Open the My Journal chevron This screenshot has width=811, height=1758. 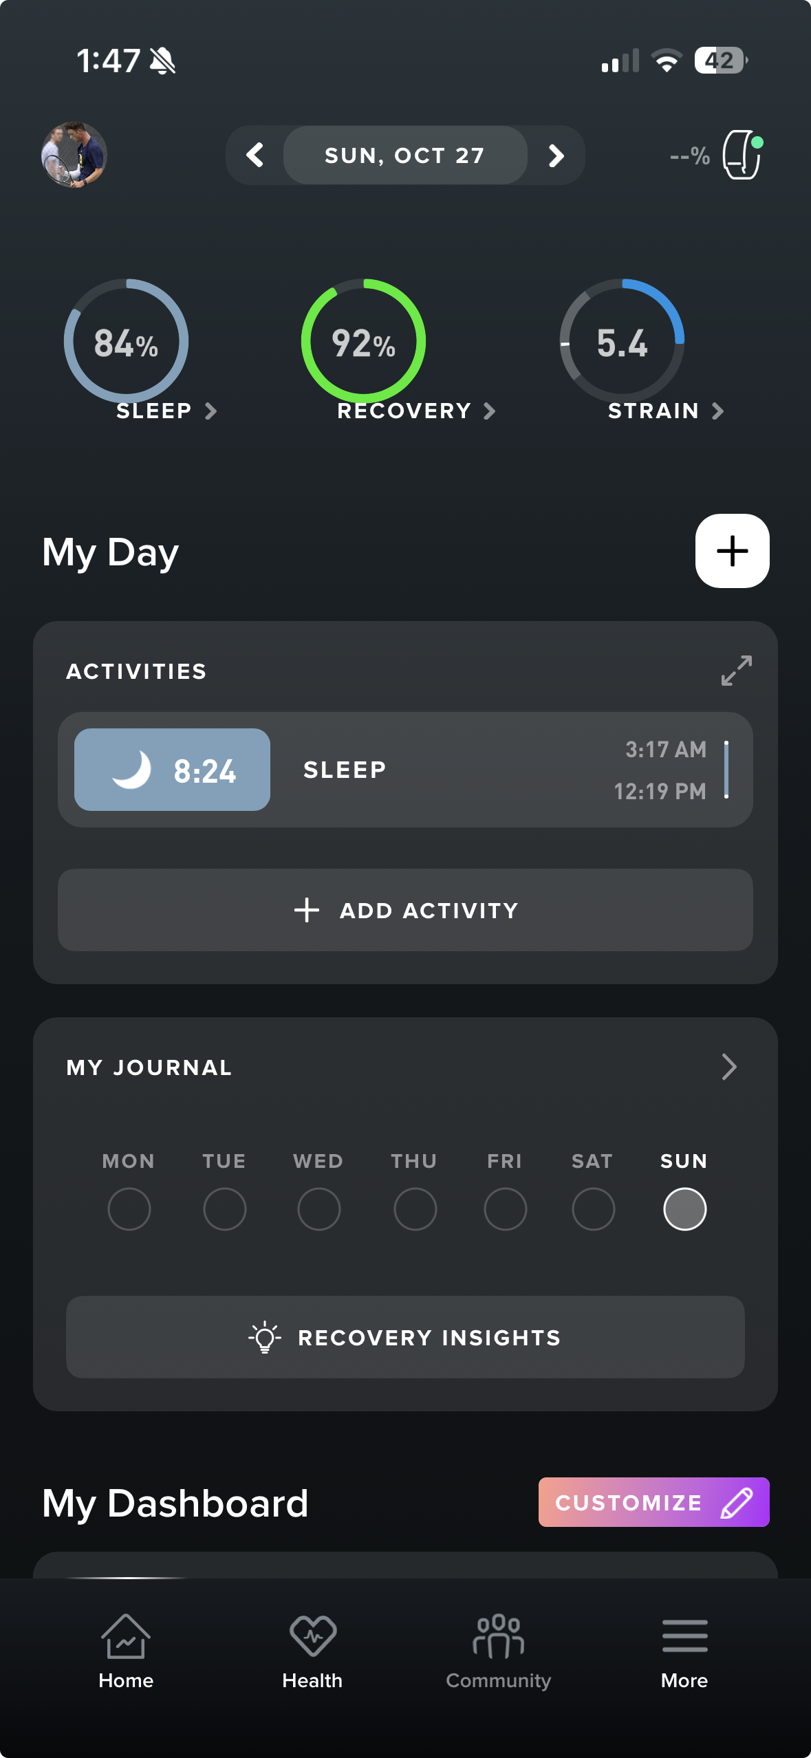(729, 1067)
